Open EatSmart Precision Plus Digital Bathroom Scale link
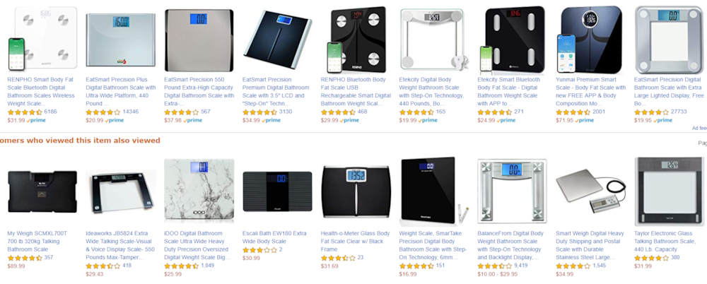 click(x=121, y=95)
